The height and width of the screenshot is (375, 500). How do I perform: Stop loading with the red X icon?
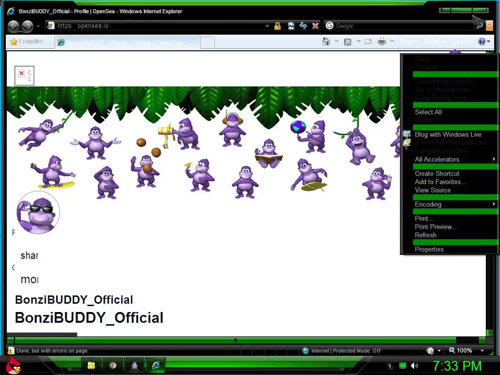tap(315, 26)
